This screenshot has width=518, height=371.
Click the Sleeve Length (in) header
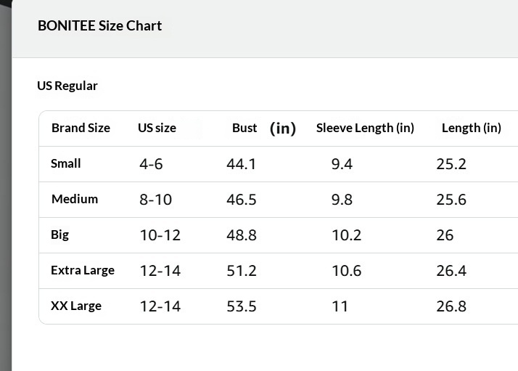pyautogui.click(x=365, y=128)
